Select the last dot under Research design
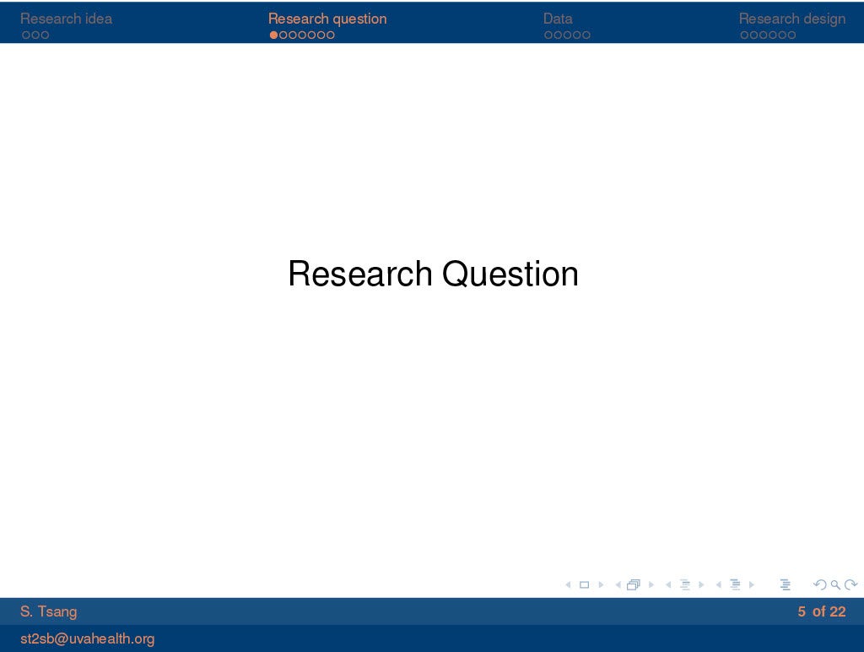Viewport: 864px width, 652px height. tap(791, 35)
